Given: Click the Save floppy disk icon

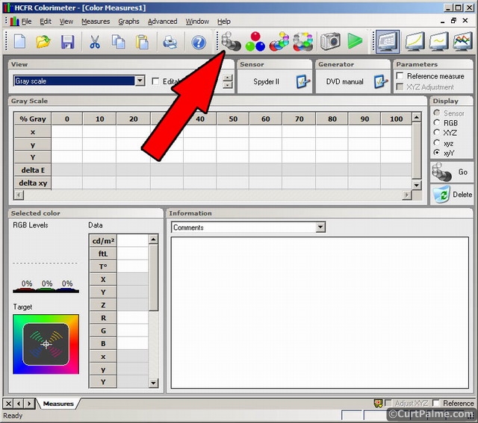Looking at the screenshot, I should (x=67, y=42).
